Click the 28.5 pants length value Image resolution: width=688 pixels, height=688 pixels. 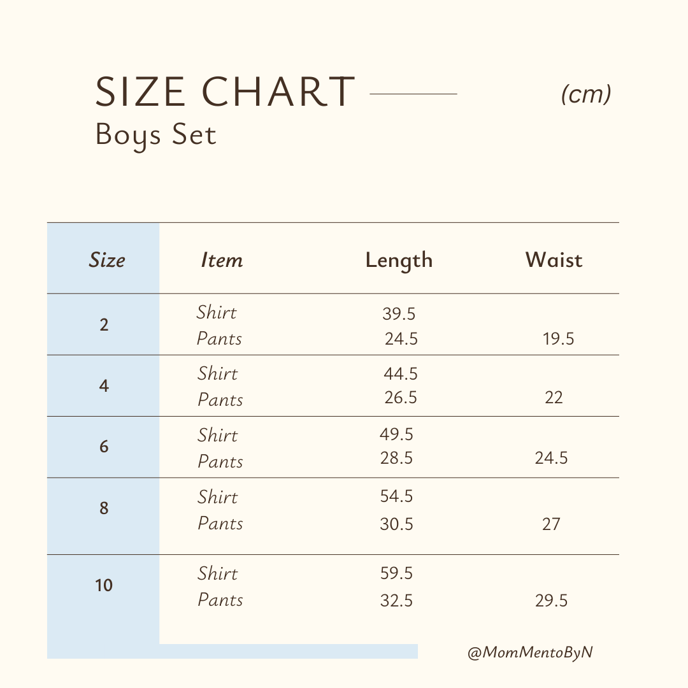click(x=396, y=458)
